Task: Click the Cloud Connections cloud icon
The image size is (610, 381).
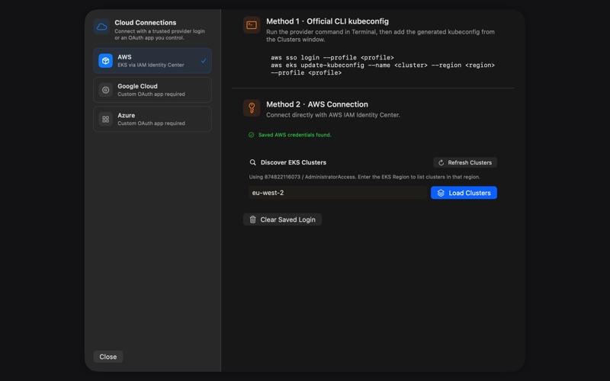Action: click(x=101, y=27)
